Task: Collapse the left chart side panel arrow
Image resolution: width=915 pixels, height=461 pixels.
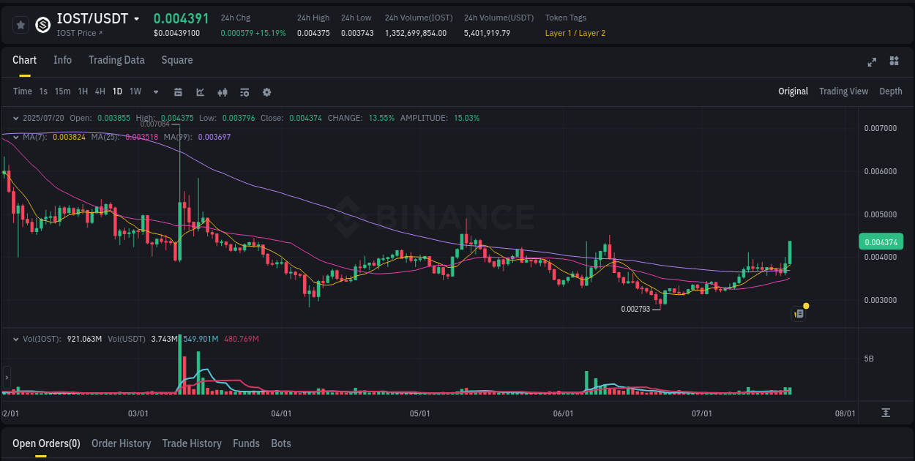Action: [x=6, y=378]
